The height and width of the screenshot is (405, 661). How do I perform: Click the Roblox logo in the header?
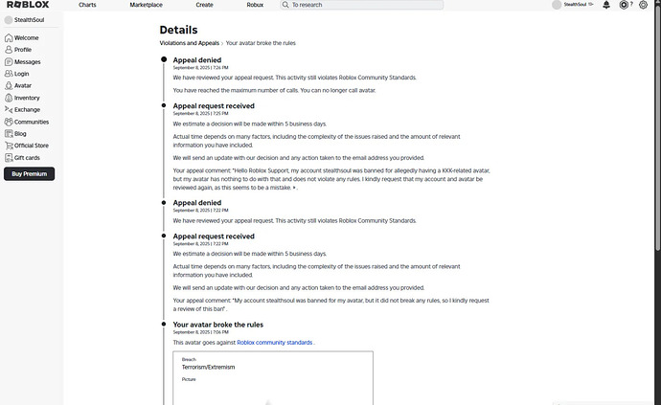click(28, 5)
